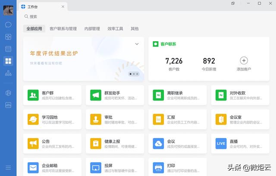Click the user avatar picture
Image resolution: width=276 pixels, height=176 pixels.
pyautogui.click(x=8, y=10)
